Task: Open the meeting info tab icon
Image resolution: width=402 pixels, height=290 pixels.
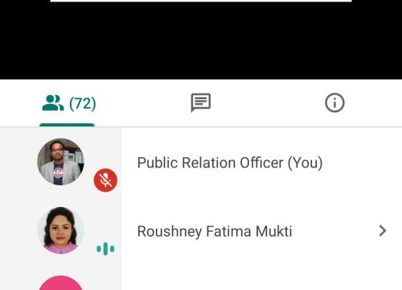Action: [334, 102]
